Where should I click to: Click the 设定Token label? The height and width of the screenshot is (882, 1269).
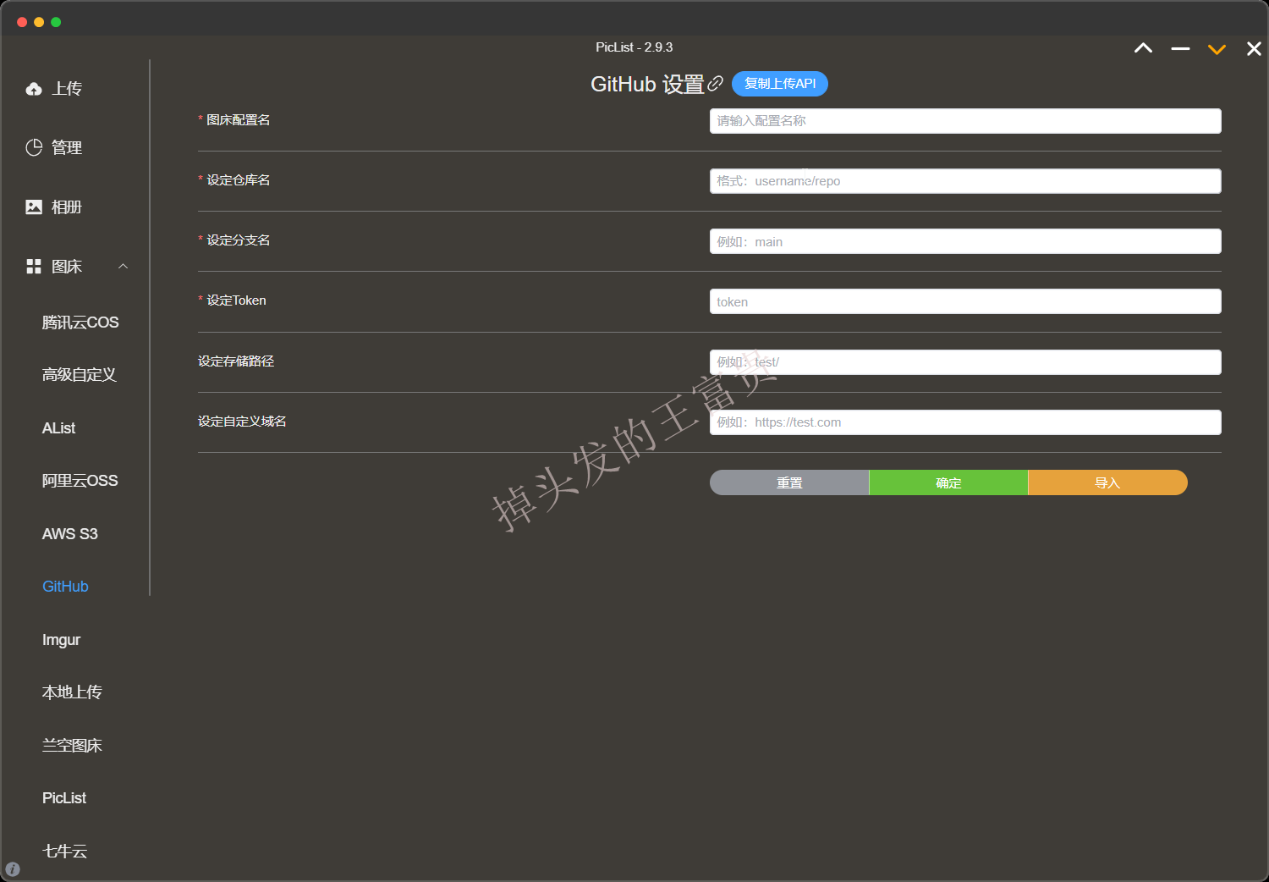(x=236, y=300)
